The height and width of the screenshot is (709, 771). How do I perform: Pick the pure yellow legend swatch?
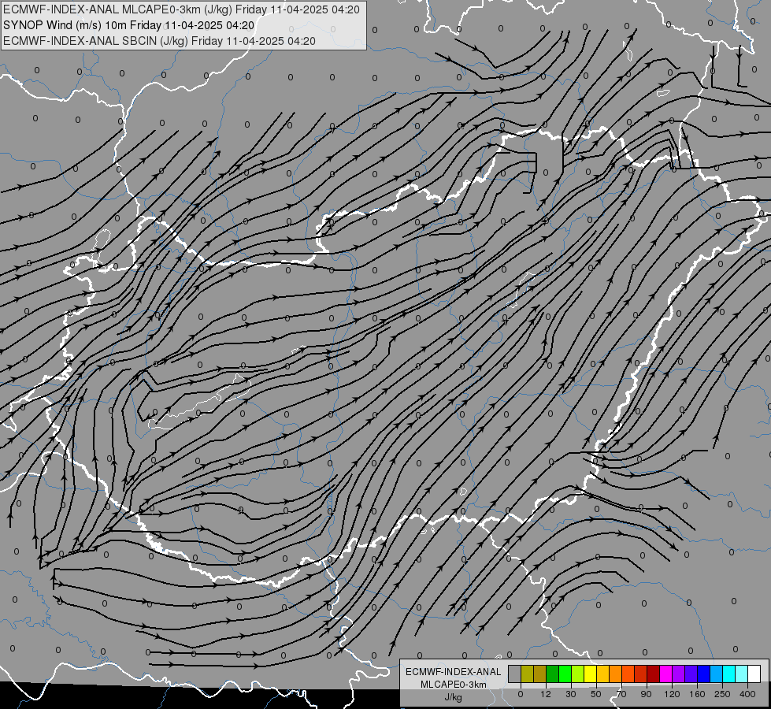[x=591, y=674]
